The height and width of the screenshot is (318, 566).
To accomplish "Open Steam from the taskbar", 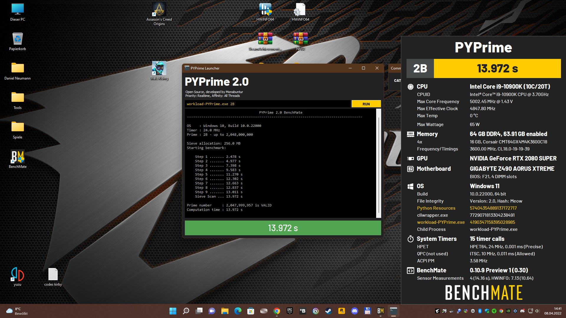I will coord(329,311).
